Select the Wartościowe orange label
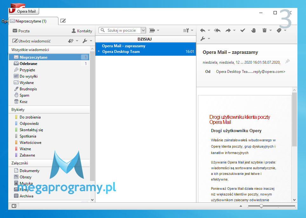Screen dimensions: 306x218 (x=49, y=143)
